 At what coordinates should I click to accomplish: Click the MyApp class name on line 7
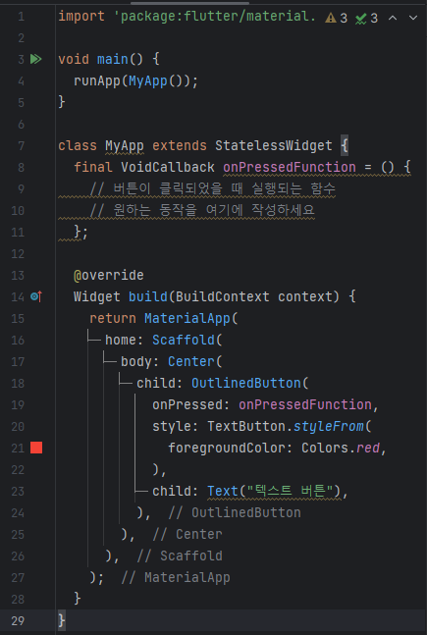pyautogui.click(x=125, y=145)
